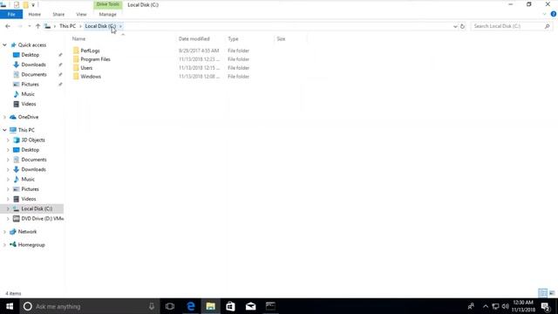Screen dimensions: 558x314
Task: Open the recent locations dropdown arrow
Action: (29, 26)
